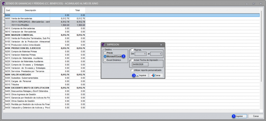Select the N099 MARGEN COMERCIAL row
The height and width of the screenshot is (121, 266).
[x=45, y=35]
